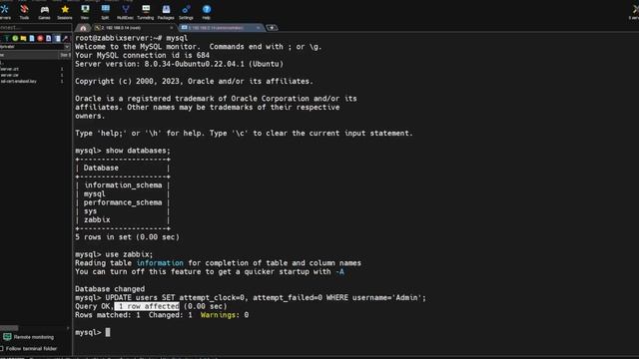Click the red delete icon in SFTP toolbar
The width and height of the screenshot is (639, 359).
40,38
